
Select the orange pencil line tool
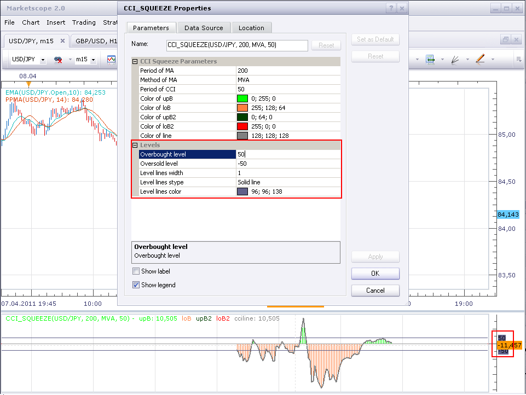click(481, 59)
